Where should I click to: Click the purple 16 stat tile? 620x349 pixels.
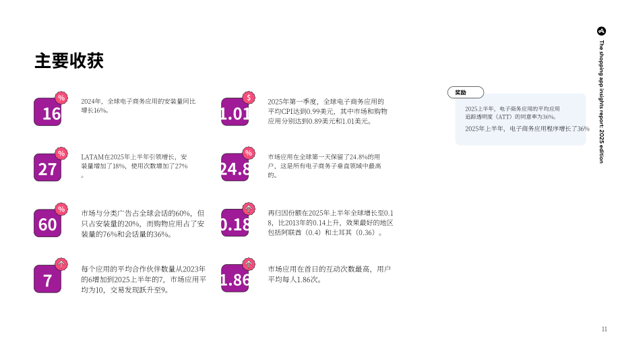coord(47,112)
